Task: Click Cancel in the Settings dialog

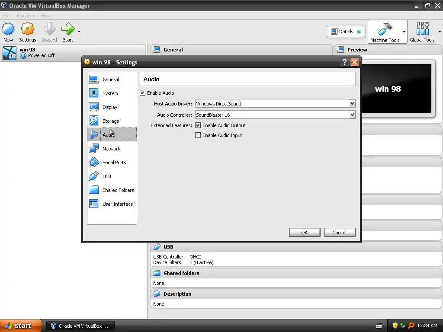Action: 340,232
